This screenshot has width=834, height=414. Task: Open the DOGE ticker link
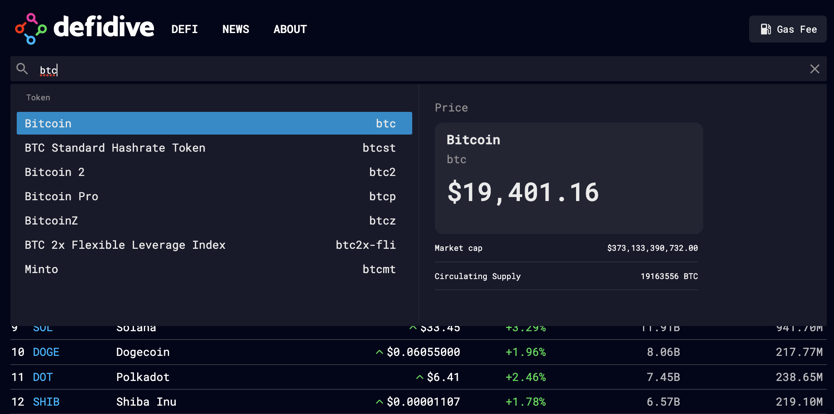tap(46, 352)
